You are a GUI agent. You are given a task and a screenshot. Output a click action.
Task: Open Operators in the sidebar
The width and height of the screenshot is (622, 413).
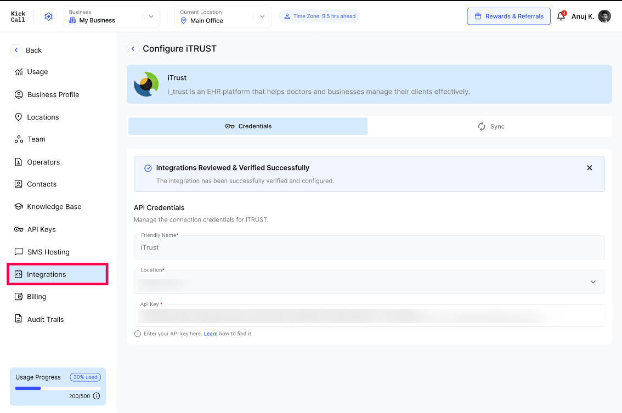(x=58, y=162)
